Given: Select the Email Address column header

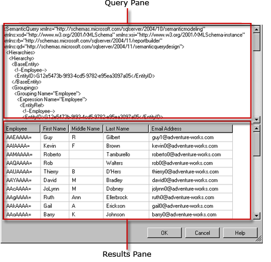Looking at the screenshot, I should pos(190,129).
